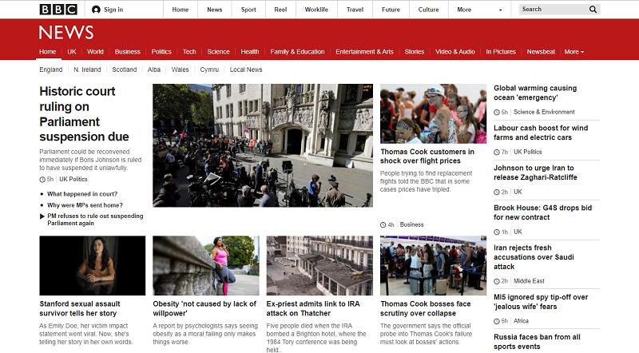Open Thomas Cook customers in shock headline
The height and width of the screenshot is (353, 639).
coord(427,156)
